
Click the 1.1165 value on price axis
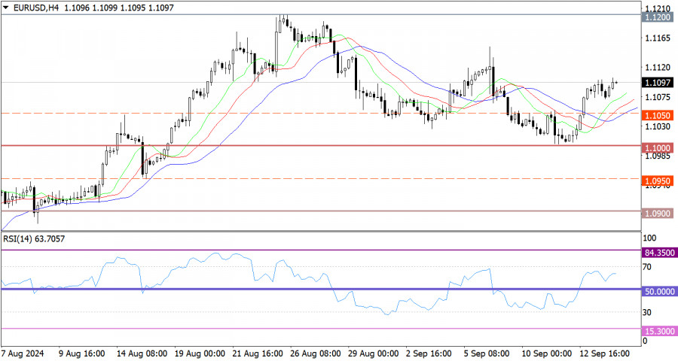[x=658, y=38]
